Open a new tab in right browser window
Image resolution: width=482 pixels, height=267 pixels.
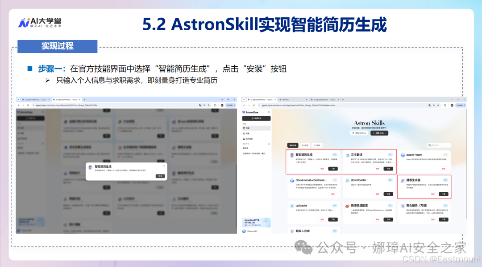point(343,99)
